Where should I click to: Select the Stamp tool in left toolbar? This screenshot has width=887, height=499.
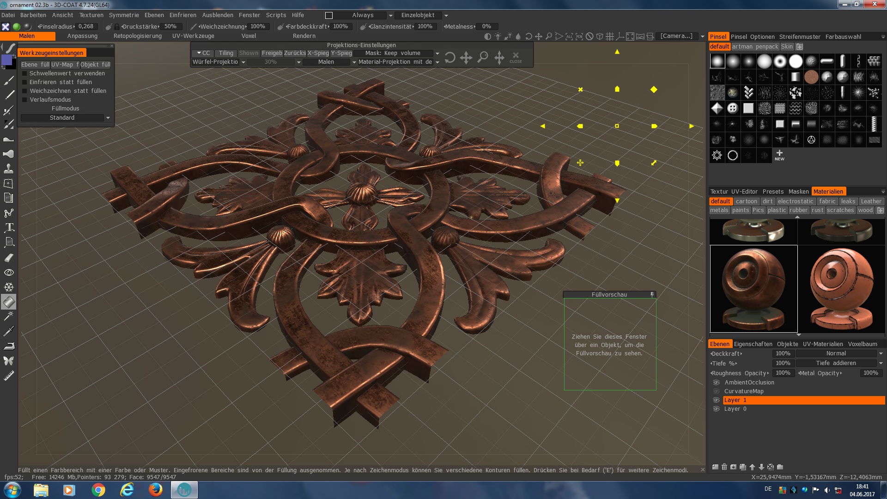(9, 168)
